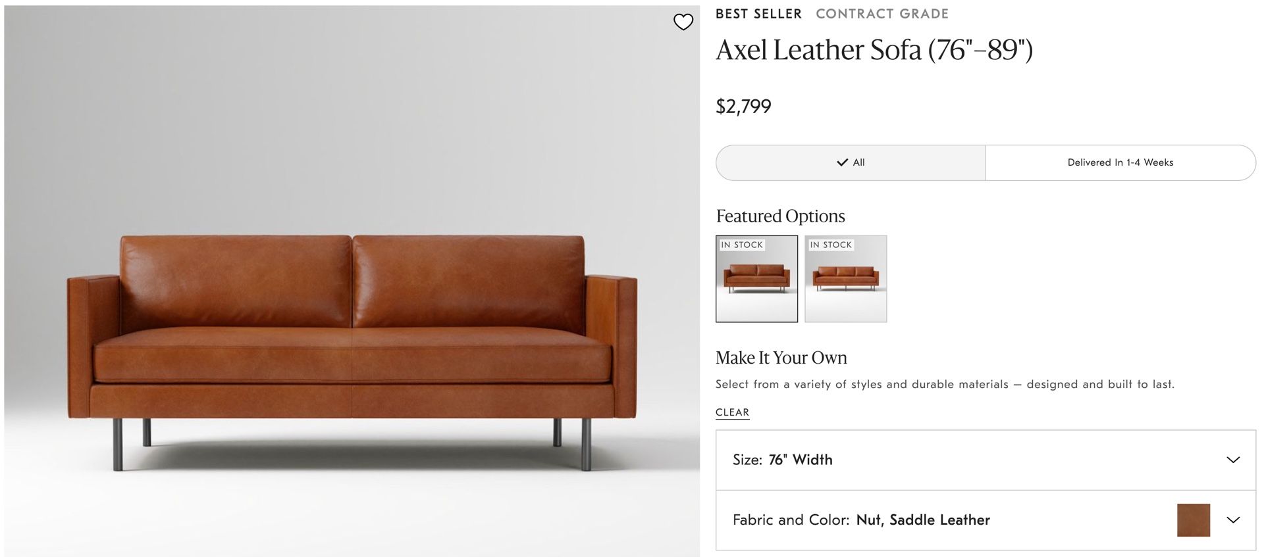Image resolution: width=1264 pixels, height=557 pixels.
Task: Choose the second IN STOCK sofa thumbnail
Action: (845, 278)
